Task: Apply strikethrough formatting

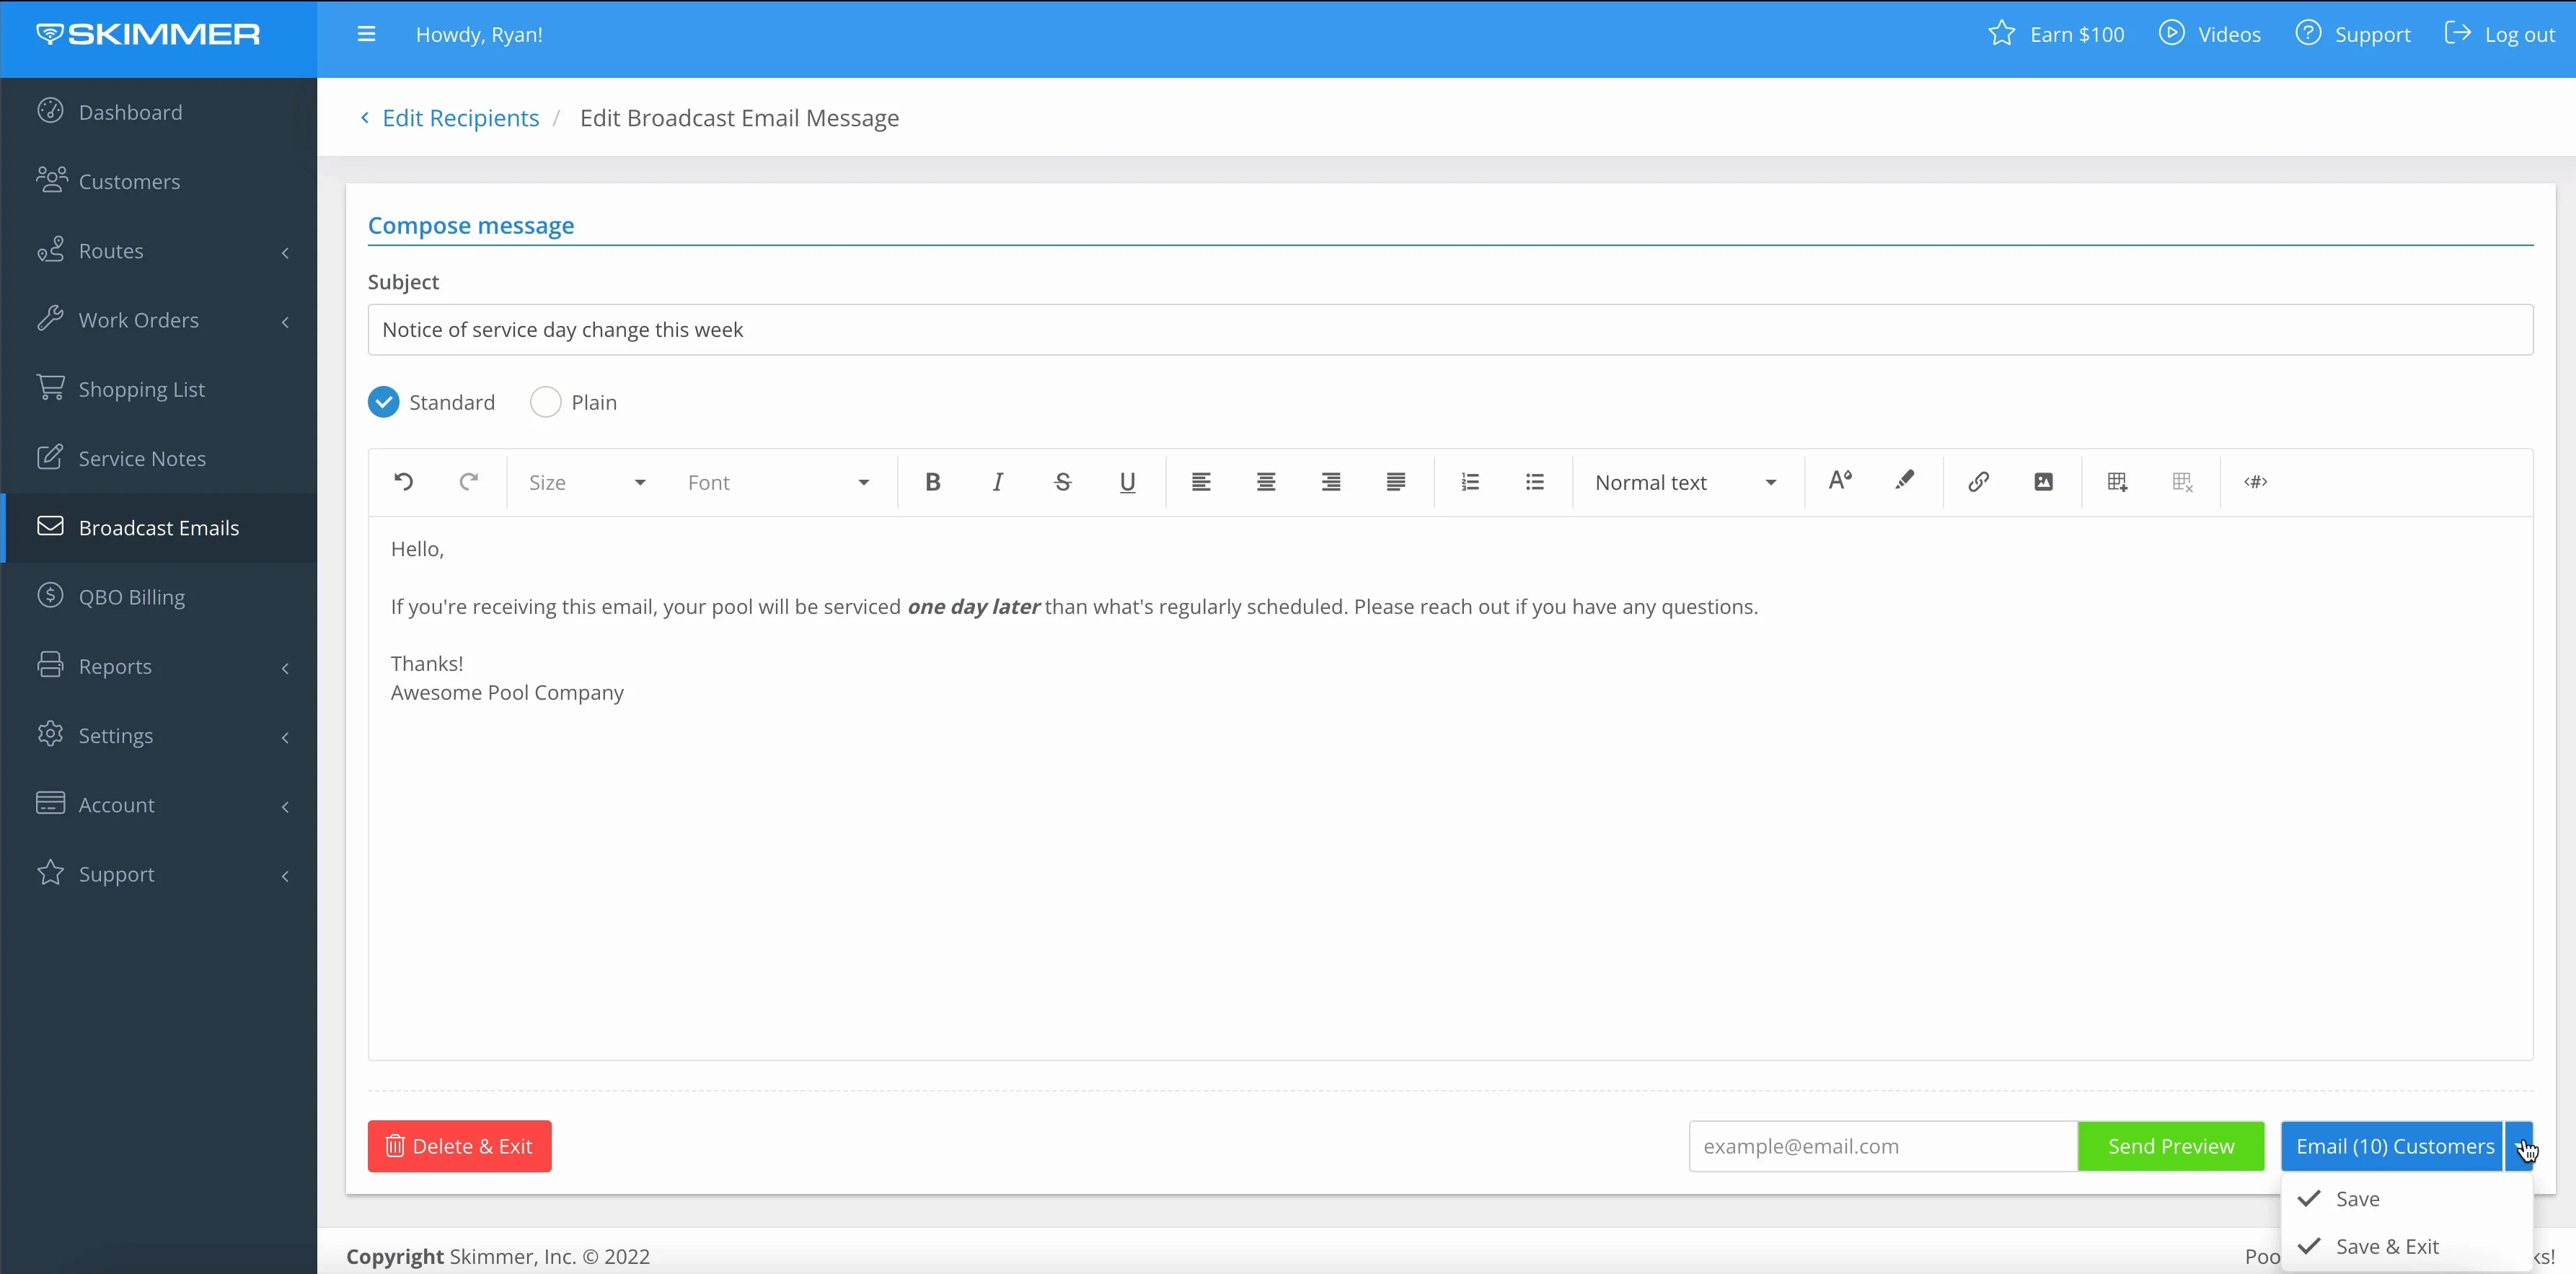Action: tap(1062, 482)
